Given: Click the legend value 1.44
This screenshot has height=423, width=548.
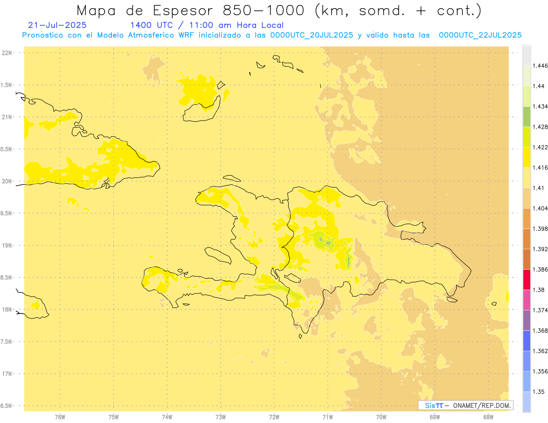Looking at the screenshot, I should [539, 86].
